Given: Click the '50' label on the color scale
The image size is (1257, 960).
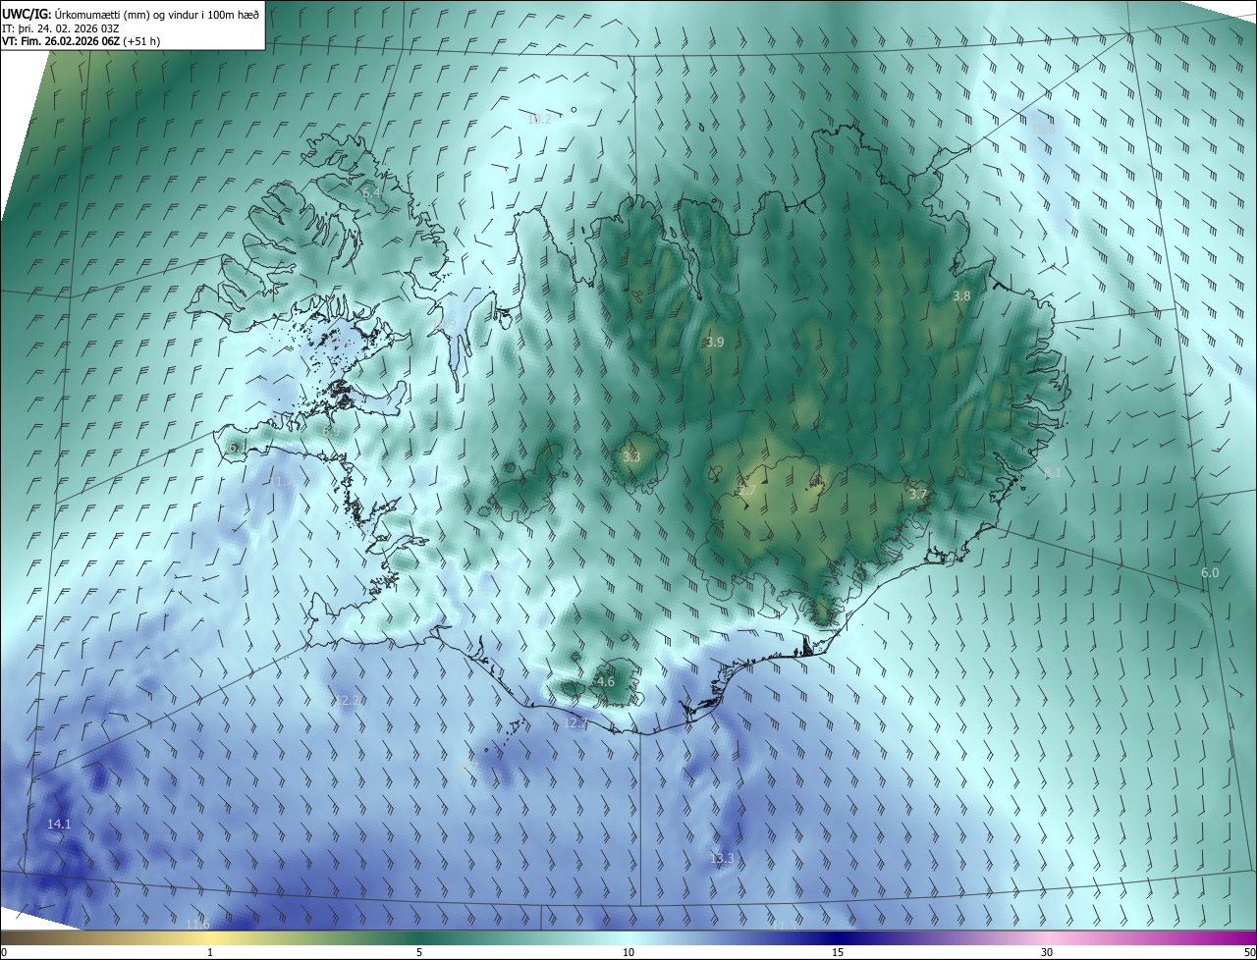Looking at the screenshot, I should 1249,952.
